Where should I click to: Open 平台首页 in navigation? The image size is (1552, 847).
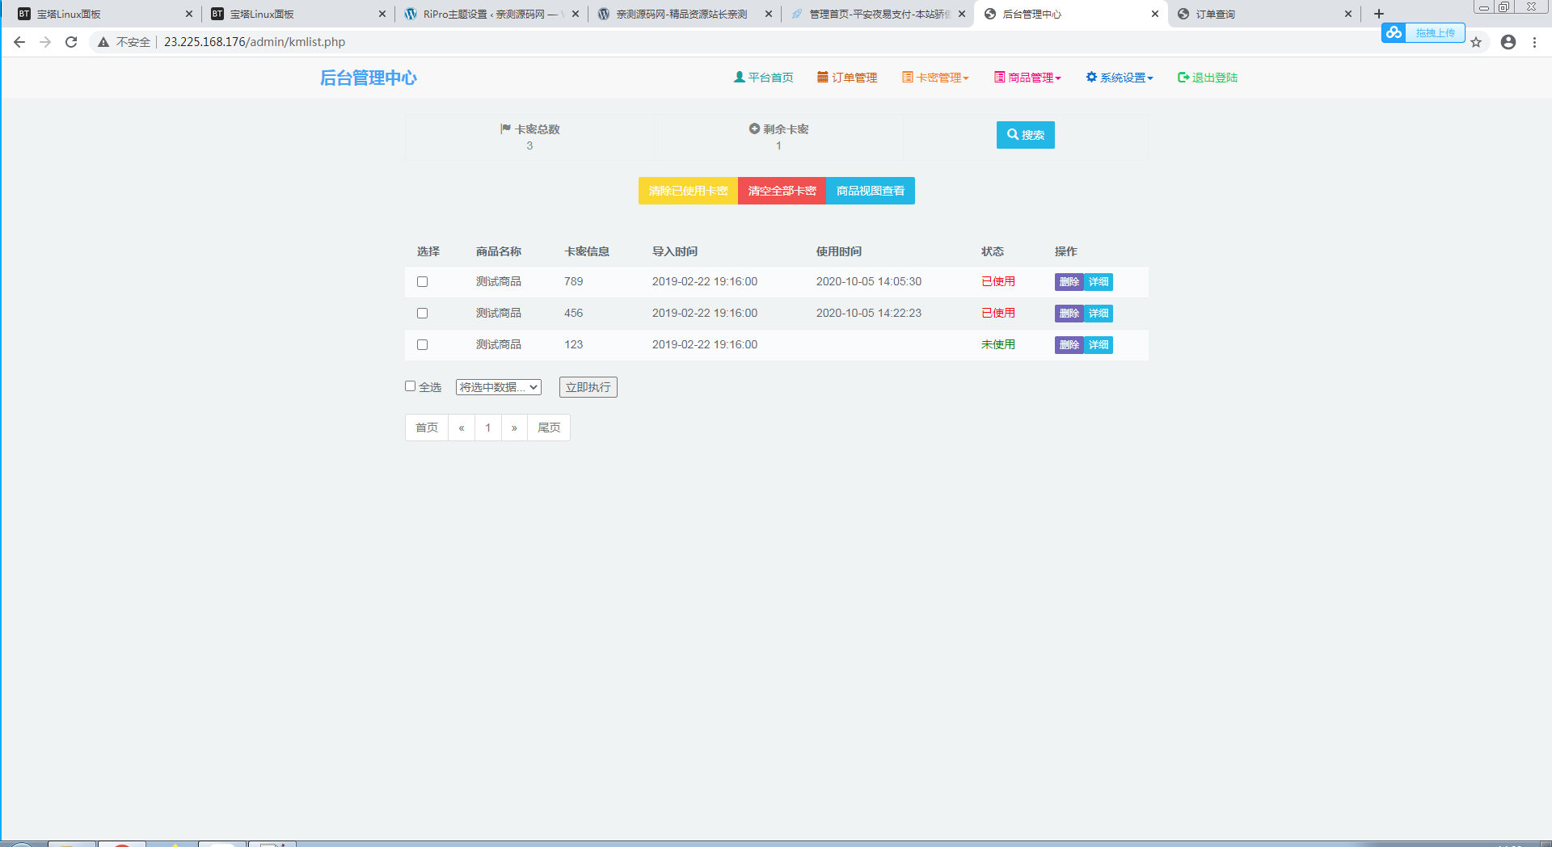pos(764,78)
